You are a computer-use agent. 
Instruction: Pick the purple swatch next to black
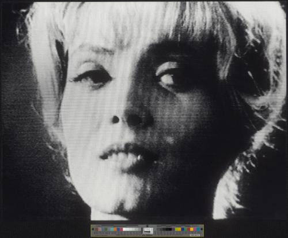click(173, 229)
